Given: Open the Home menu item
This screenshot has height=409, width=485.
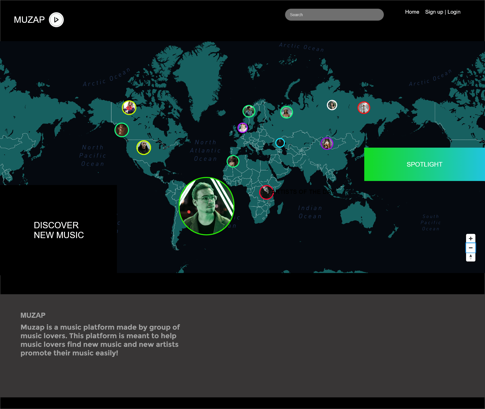Looking at the screenshot, I should (412, 12).
